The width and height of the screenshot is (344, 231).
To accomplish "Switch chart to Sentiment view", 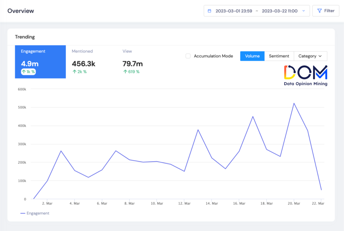I will (x=279, y=56).
